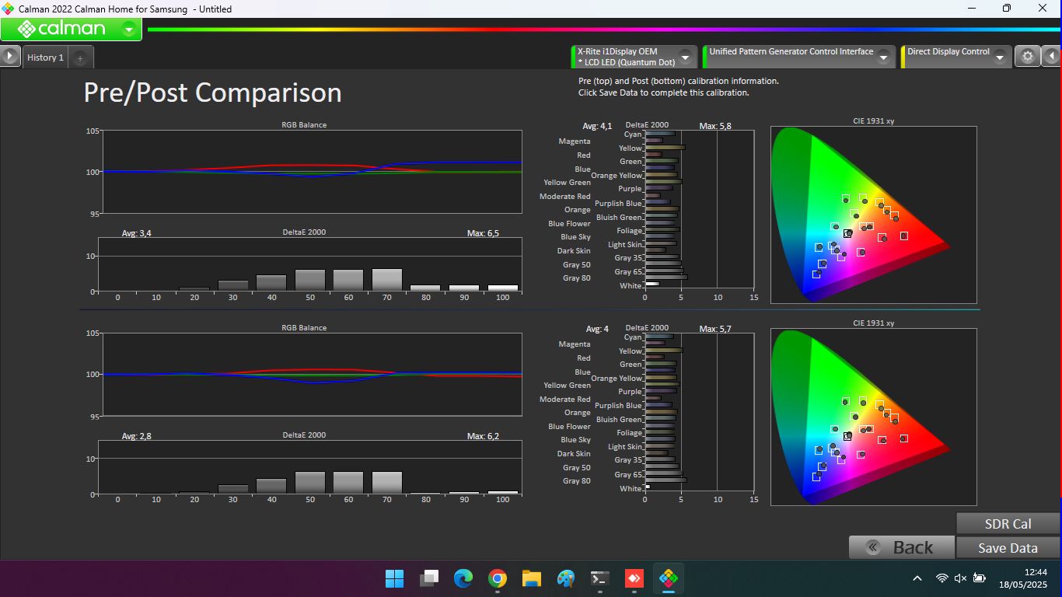Add a new history tab with plus
1062x597 pixels.
point(80,58)
